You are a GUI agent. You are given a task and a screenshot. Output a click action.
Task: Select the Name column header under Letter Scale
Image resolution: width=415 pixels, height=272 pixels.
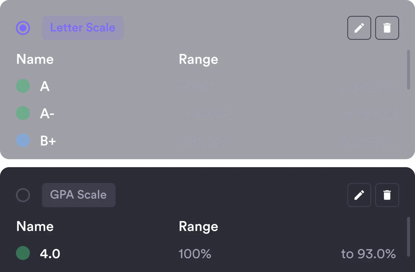coord(35,59)
